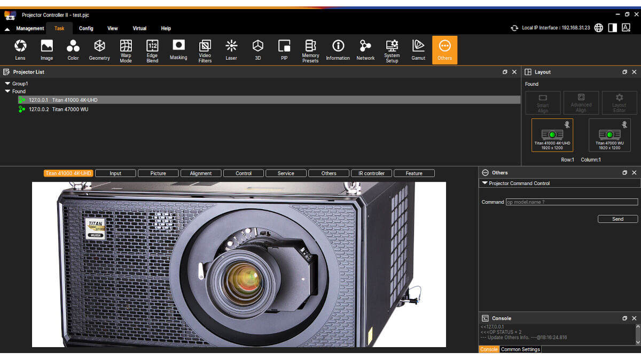Switch to the IR controller tab
Screen dimensions: 641x360
[371, 173]
